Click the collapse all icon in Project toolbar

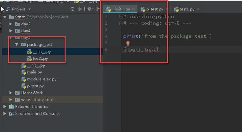click(x=80, y=9)
